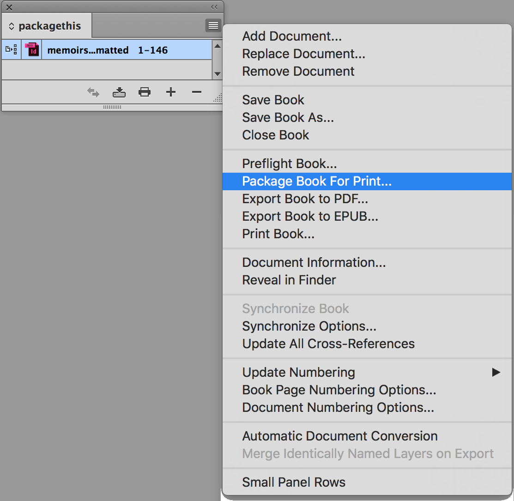The width and height of the screenshot is (514, 501).
Task: Click the panel resize grip
Action: (x=218, y=97)
